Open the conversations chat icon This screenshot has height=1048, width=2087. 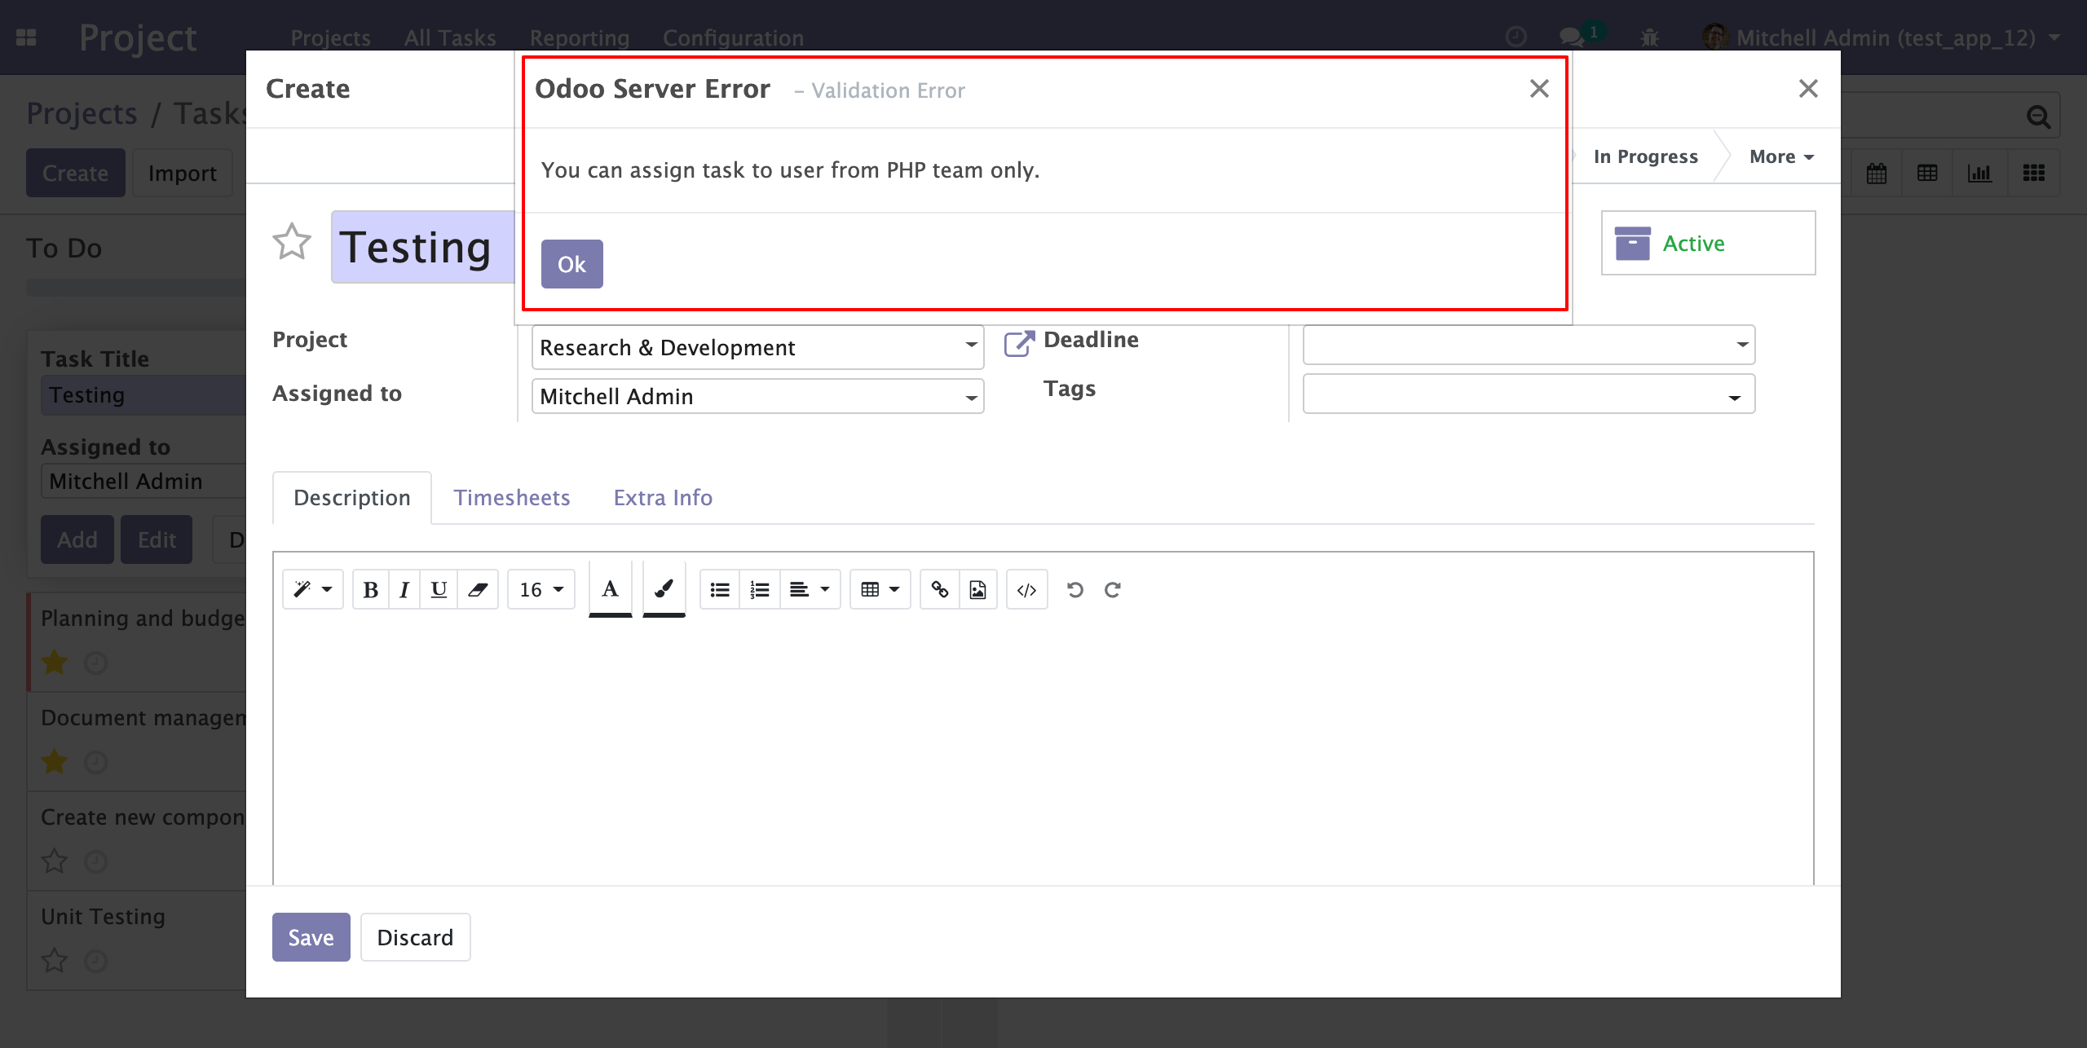1572,37
